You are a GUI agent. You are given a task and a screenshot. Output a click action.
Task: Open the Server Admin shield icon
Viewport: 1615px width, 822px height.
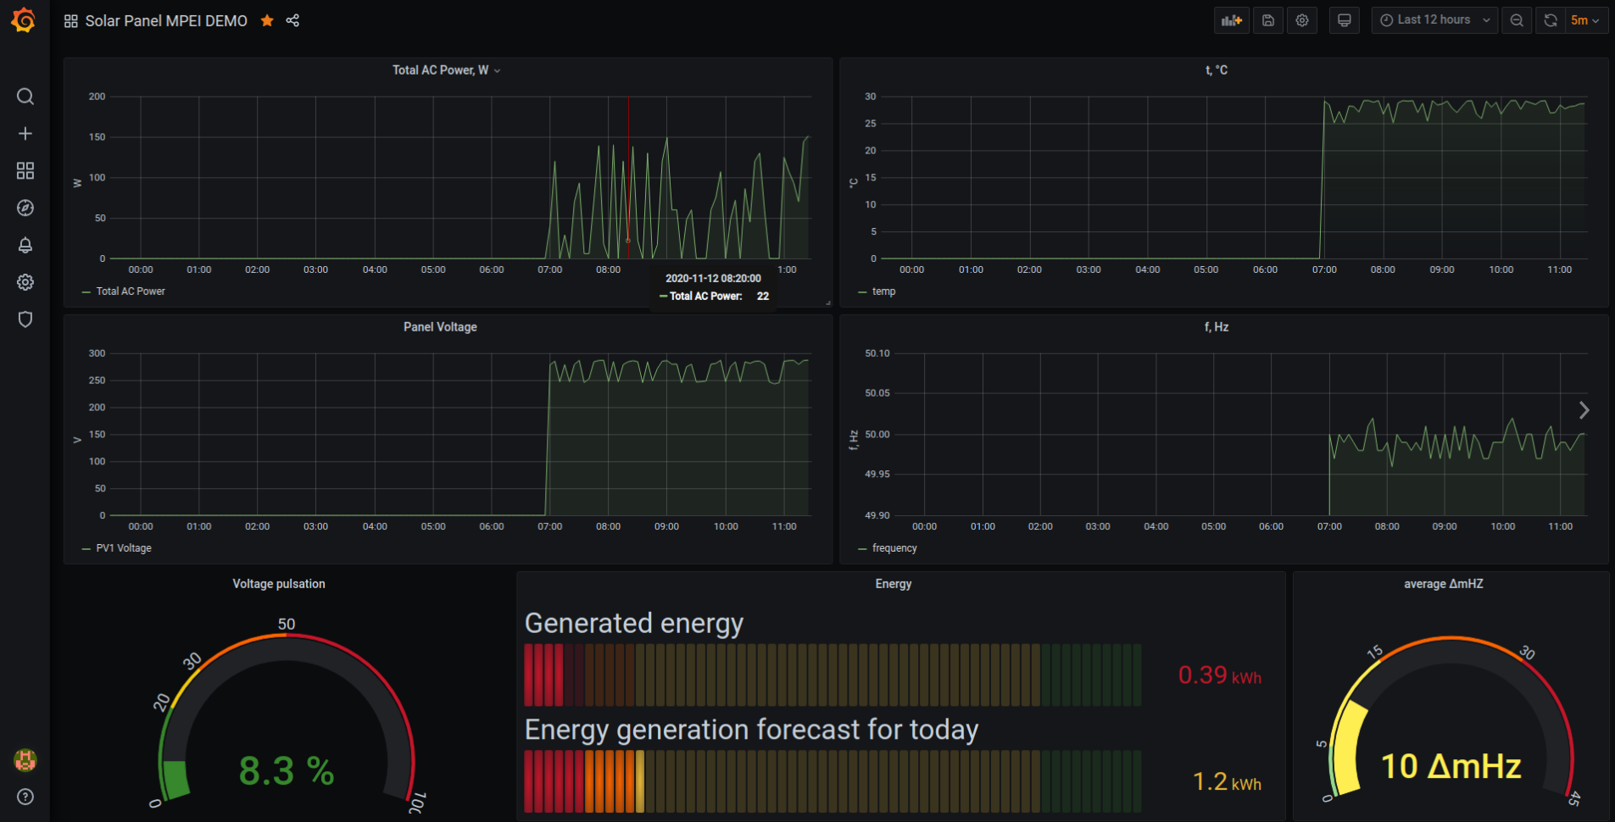(25, 319)
